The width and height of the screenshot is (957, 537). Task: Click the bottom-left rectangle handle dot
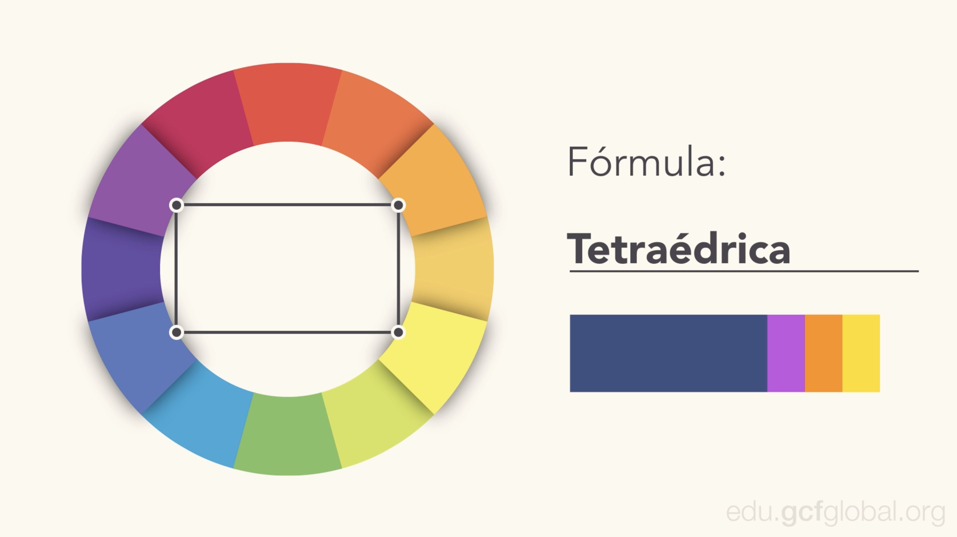(177, 332)
